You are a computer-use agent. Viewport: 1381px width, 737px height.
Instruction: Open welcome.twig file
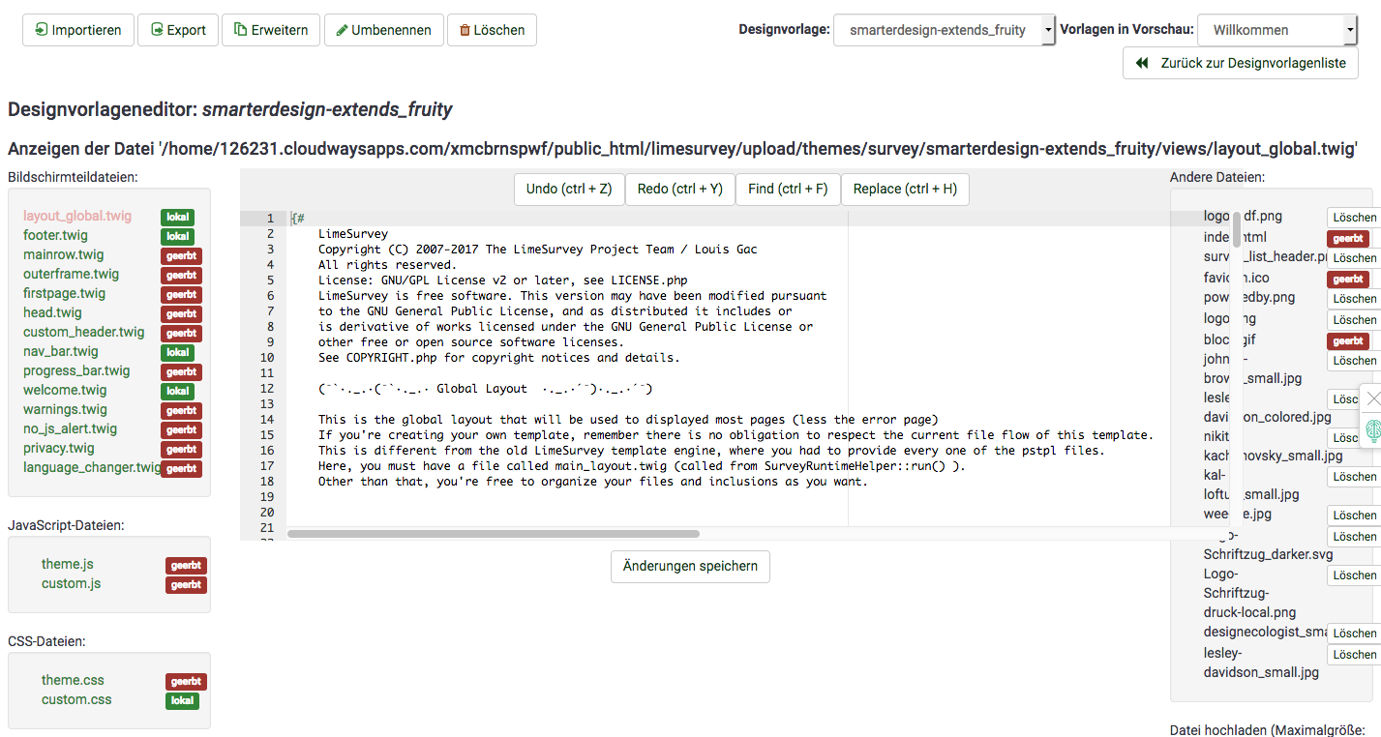[x=65, y=391]
